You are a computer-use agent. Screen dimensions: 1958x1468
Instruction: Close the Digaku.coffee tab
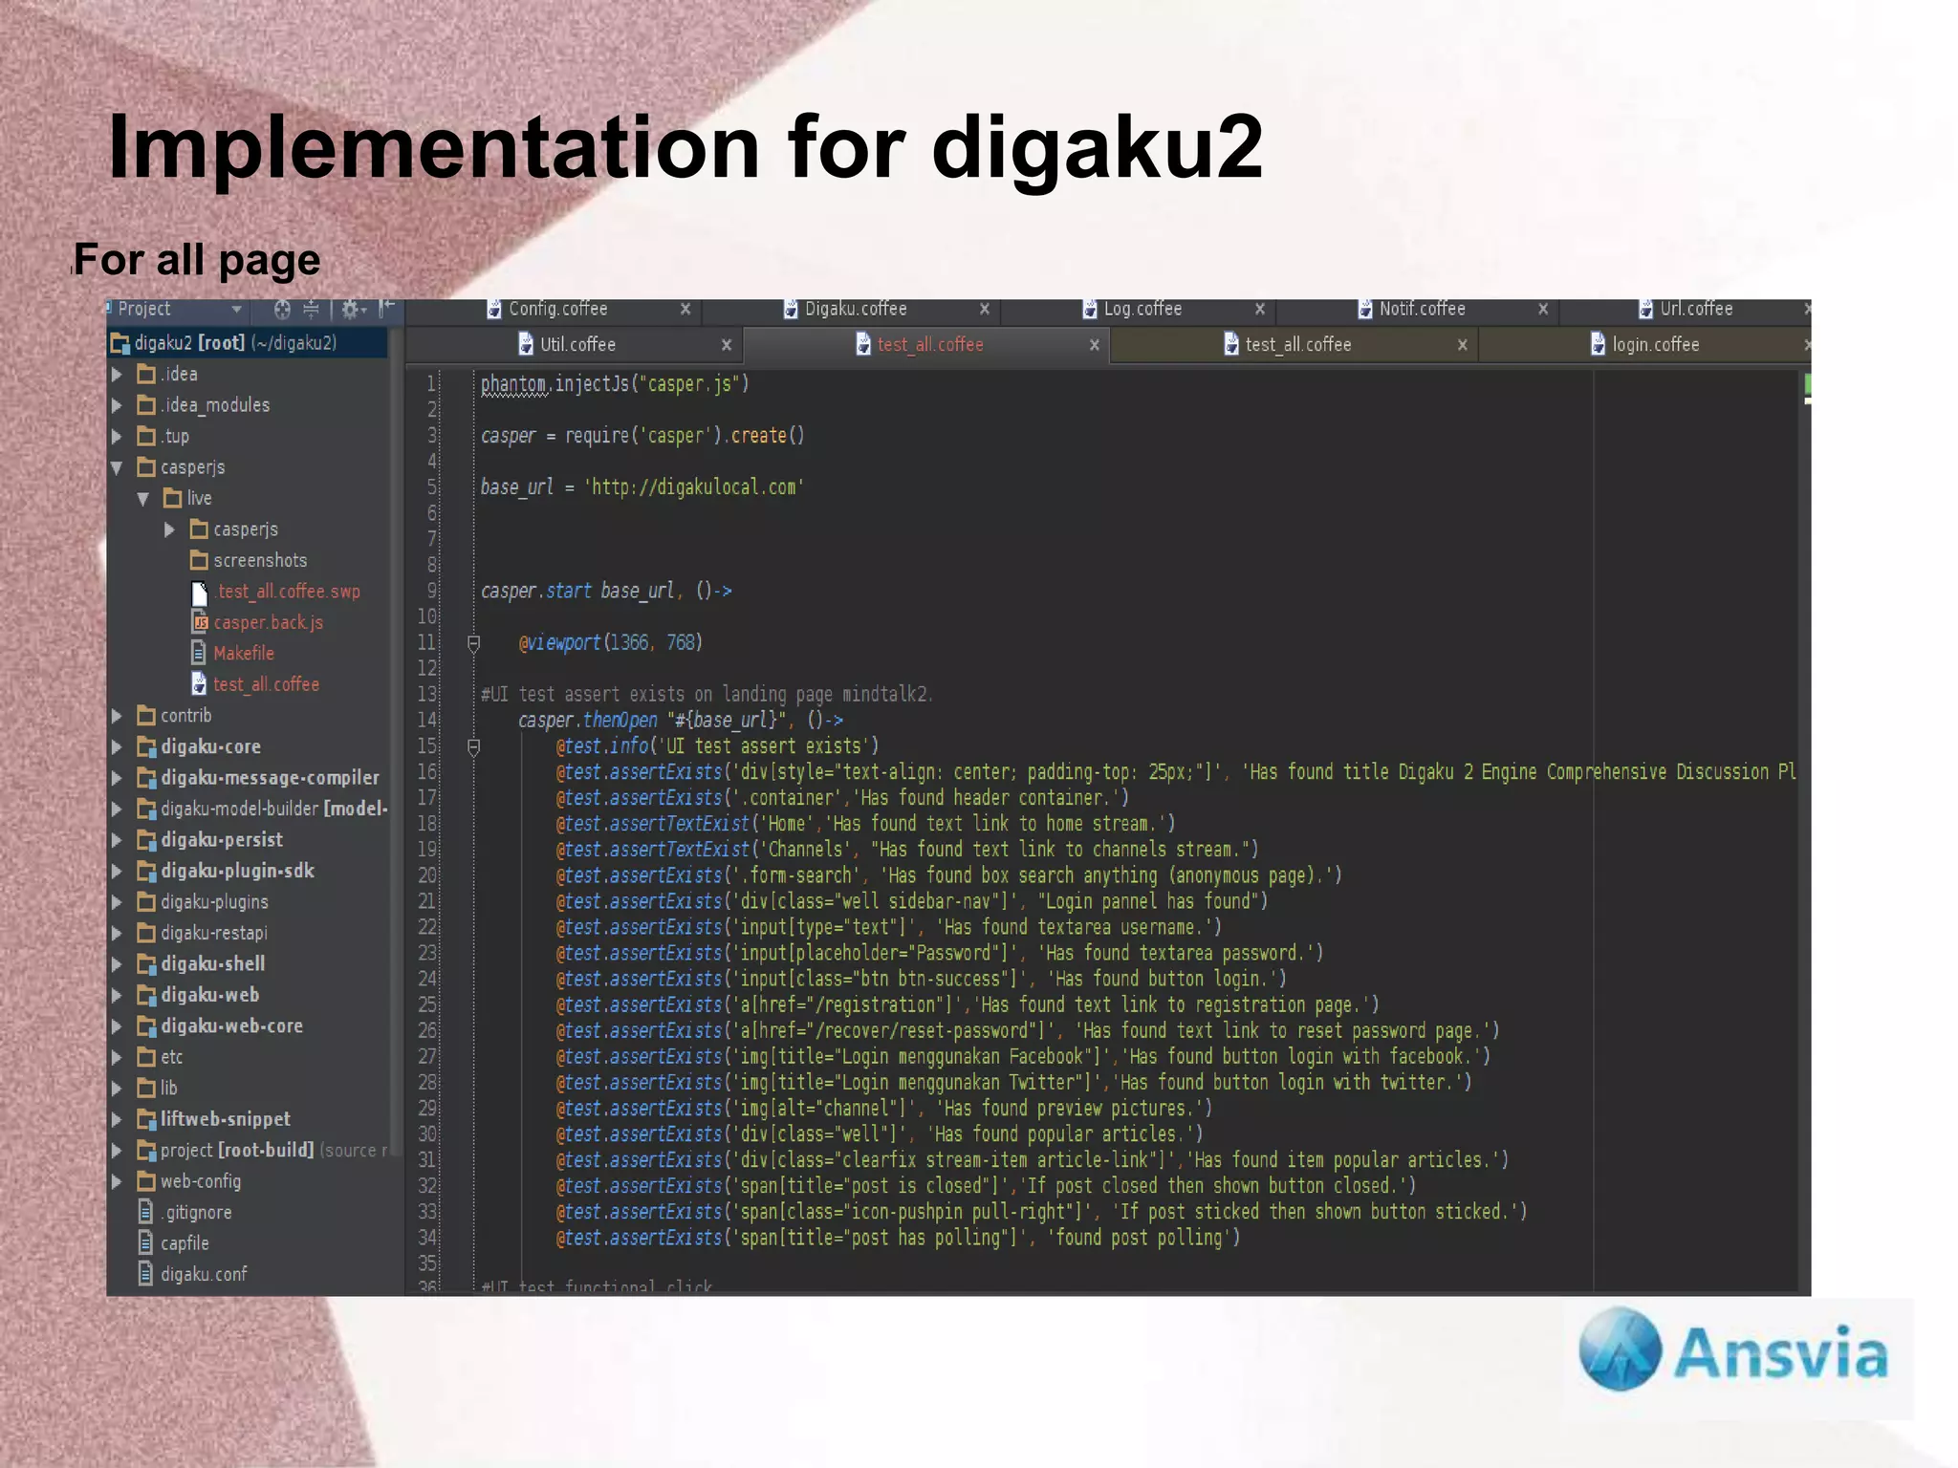985,309
